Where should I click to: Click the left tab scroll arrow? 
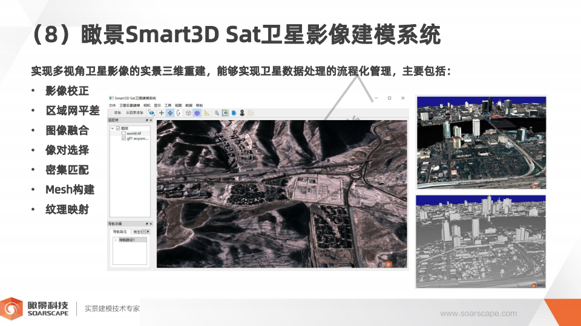[x=145, y=232]
